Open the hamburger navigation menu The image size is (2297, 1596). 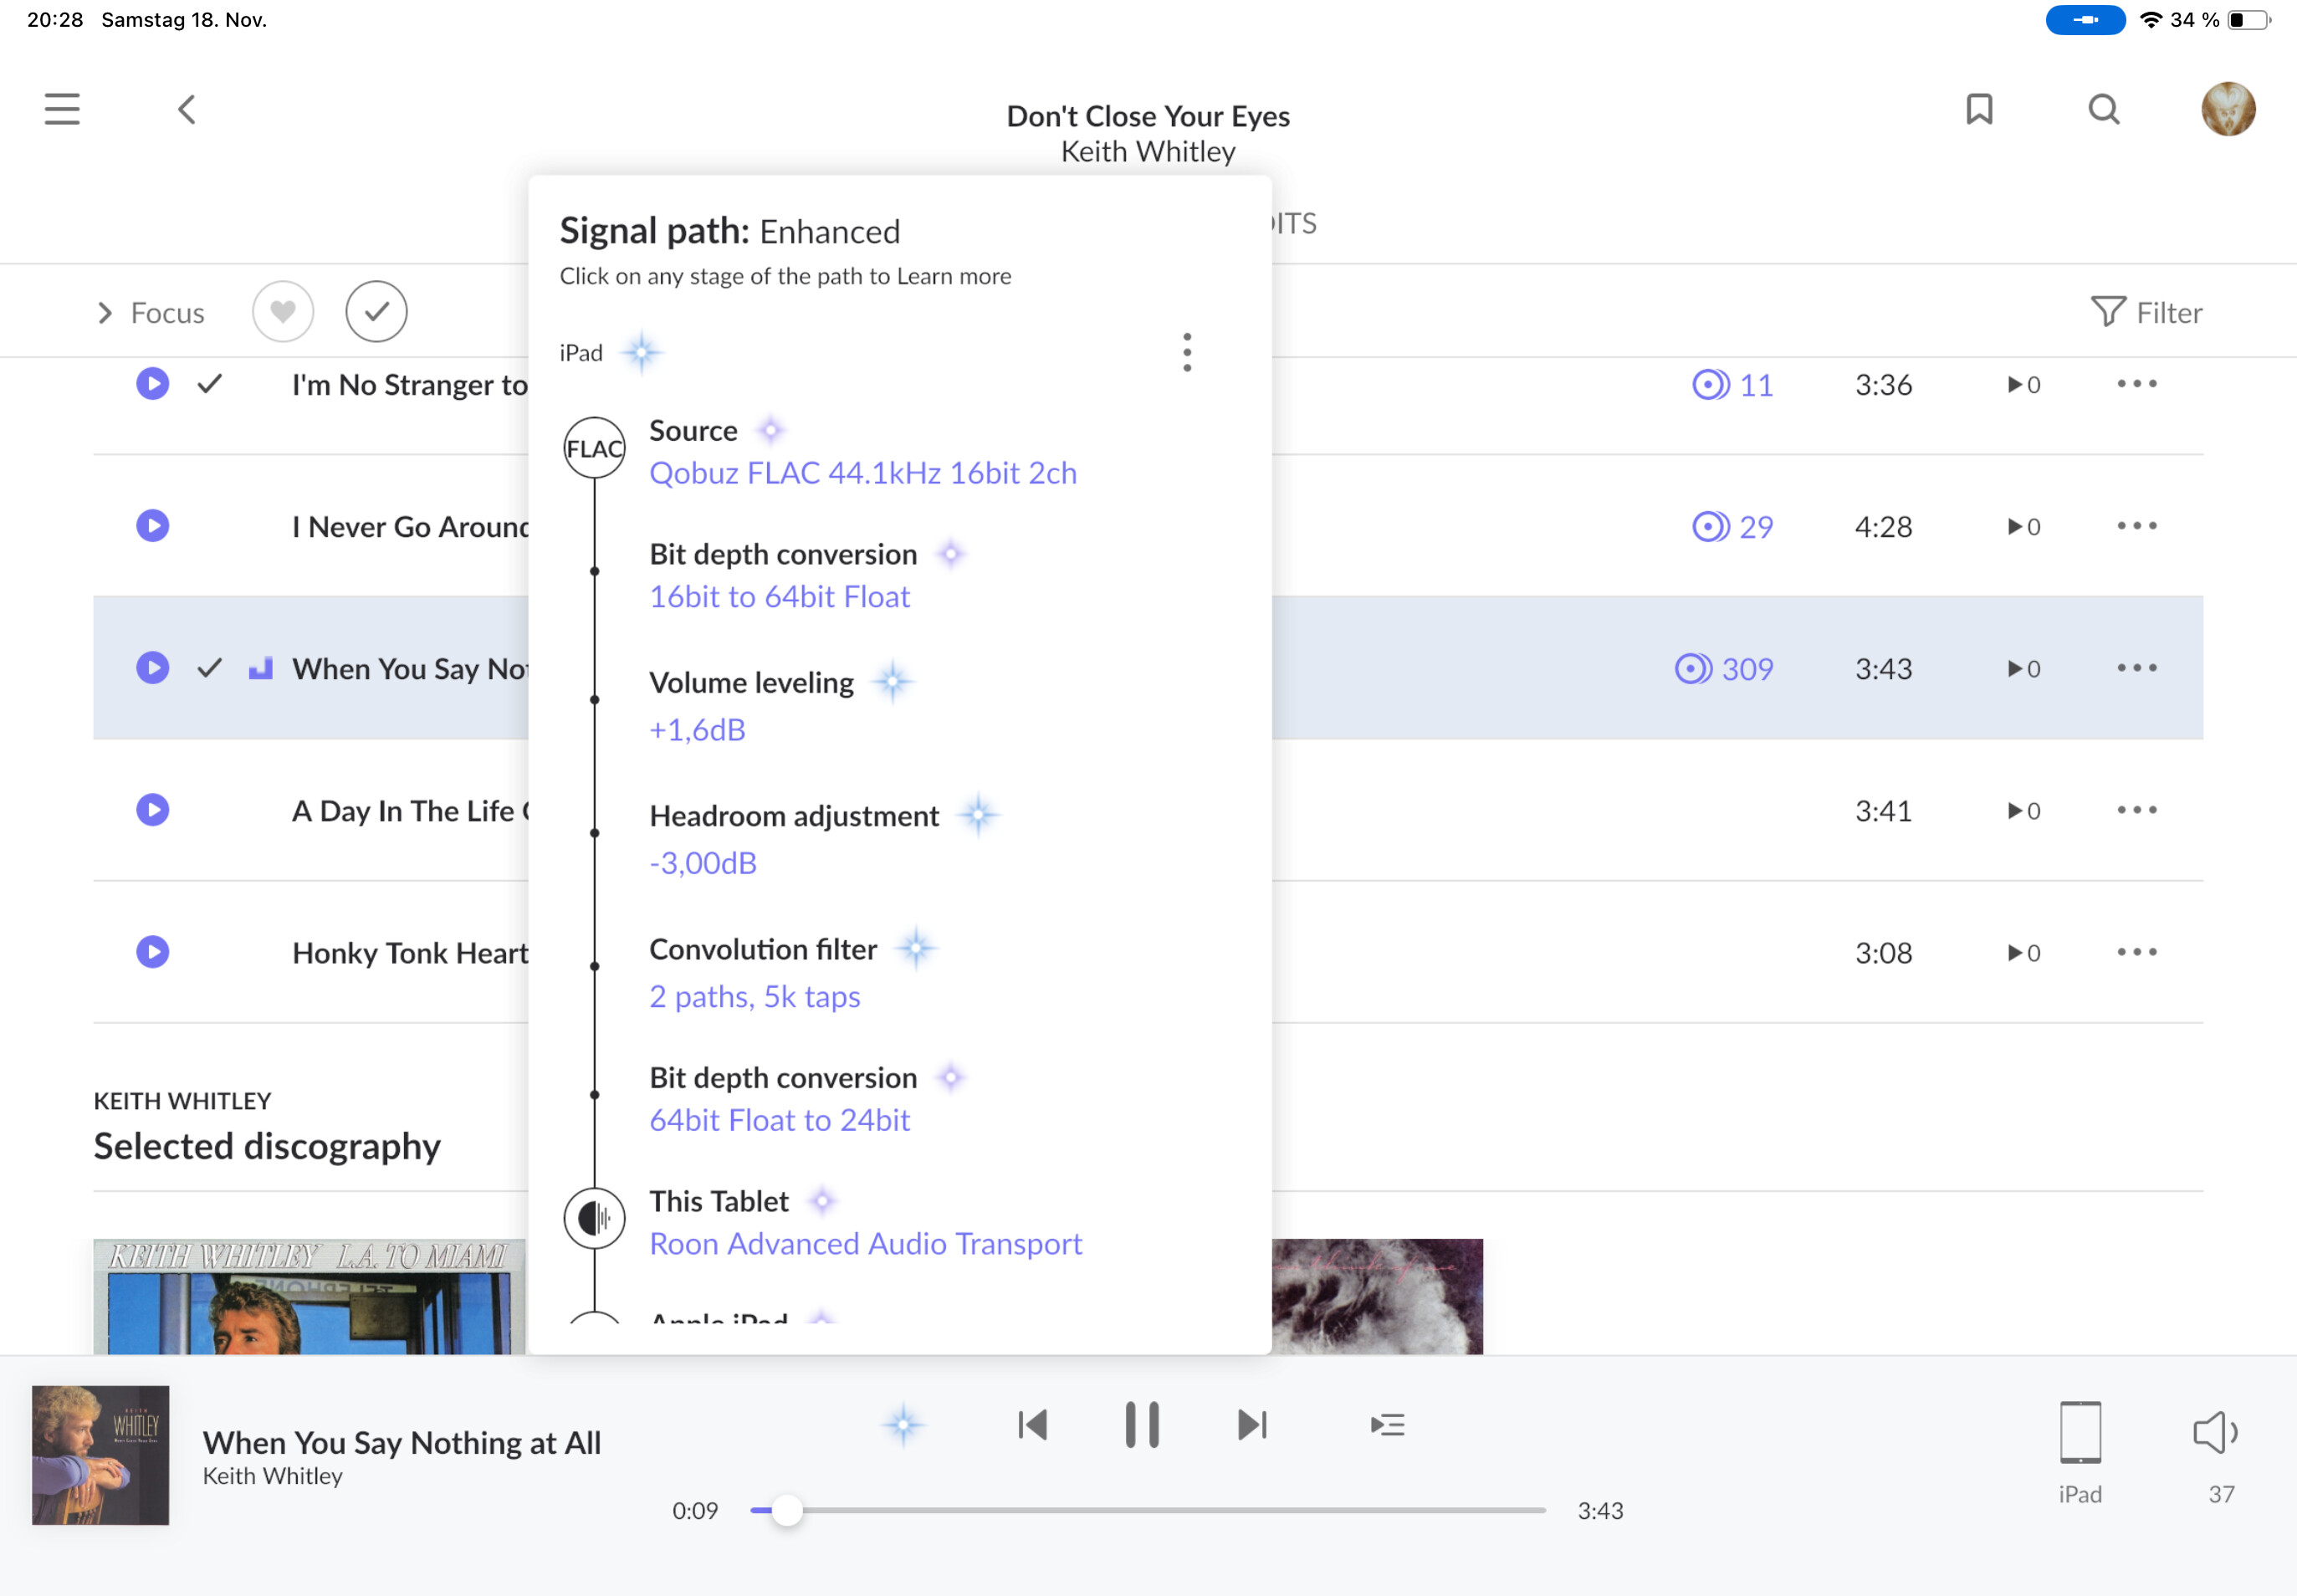(62, 109)
